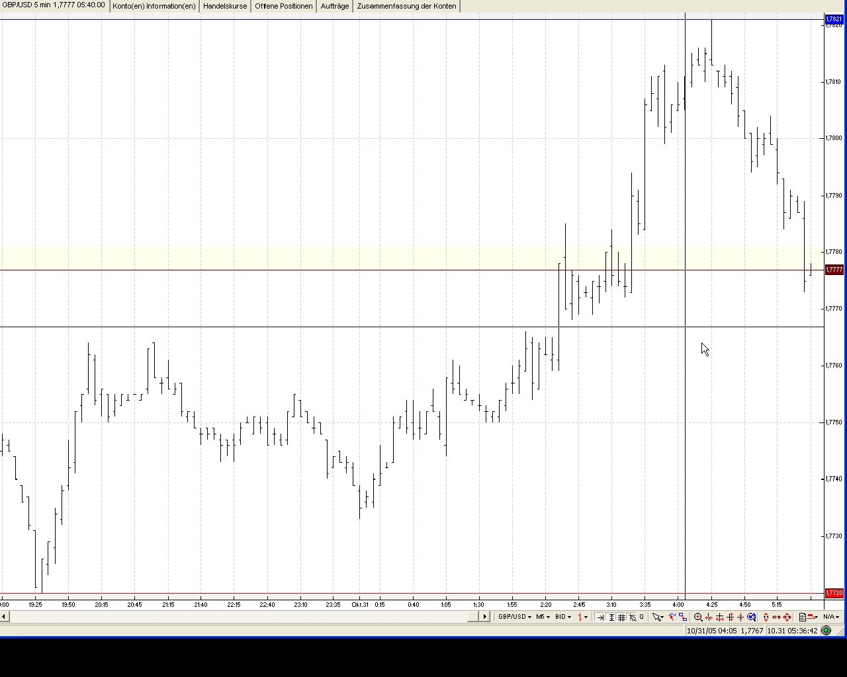Reset horizontal scale to 1:1
847x677 pixels.
coord(776,617)
